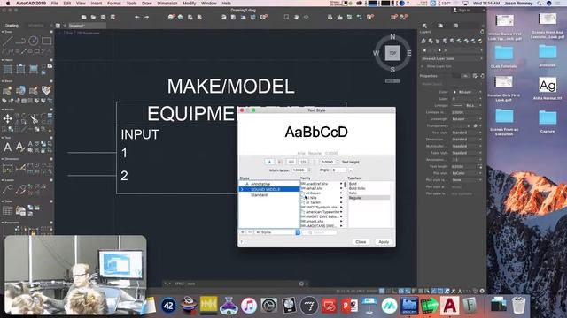Open the Linetype dropdown in Properties
This screenshot has height=318, width=567.
[467, 105]
